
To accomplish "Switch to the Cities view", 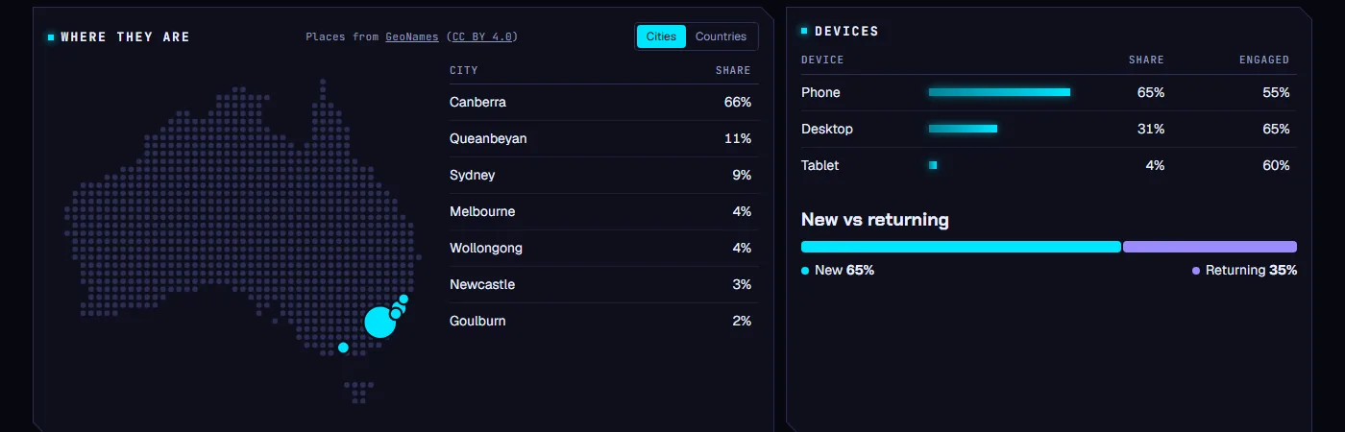I will (661, 36).
